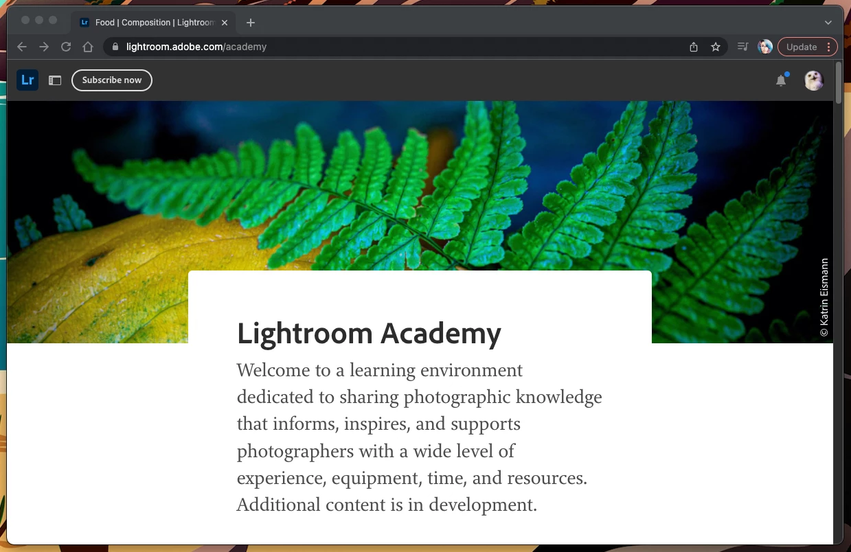Open a new browser tab

coord(251,23)
